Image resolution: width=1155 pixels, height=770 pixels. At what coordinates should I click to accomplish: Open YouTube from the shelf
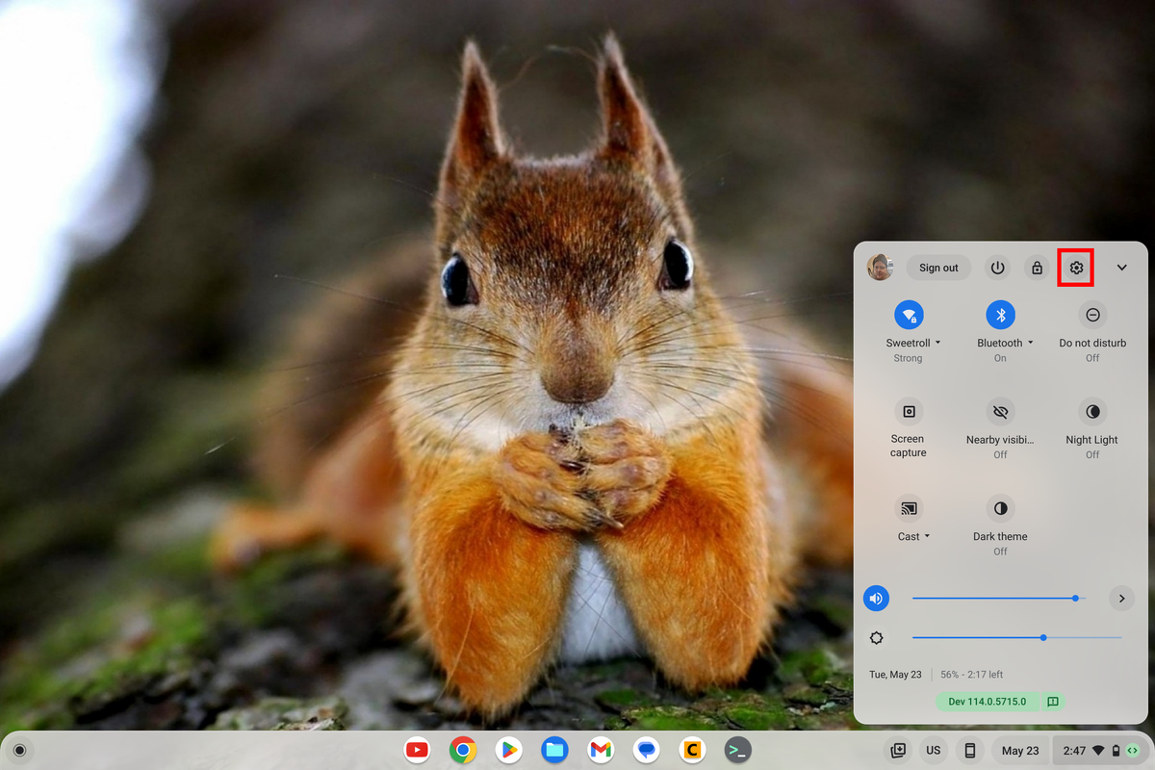coord(417,750)
